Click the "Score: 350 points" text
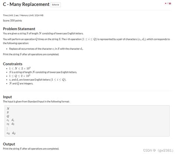176x154 pixels. 13,20
